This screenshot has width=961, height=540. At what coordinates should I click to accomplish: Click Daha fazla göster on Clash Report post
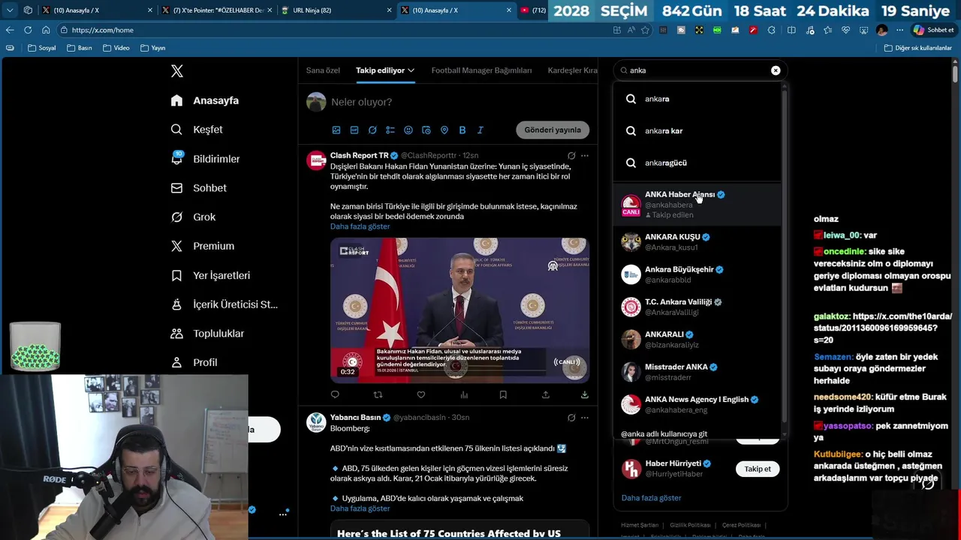pos(360,226)
